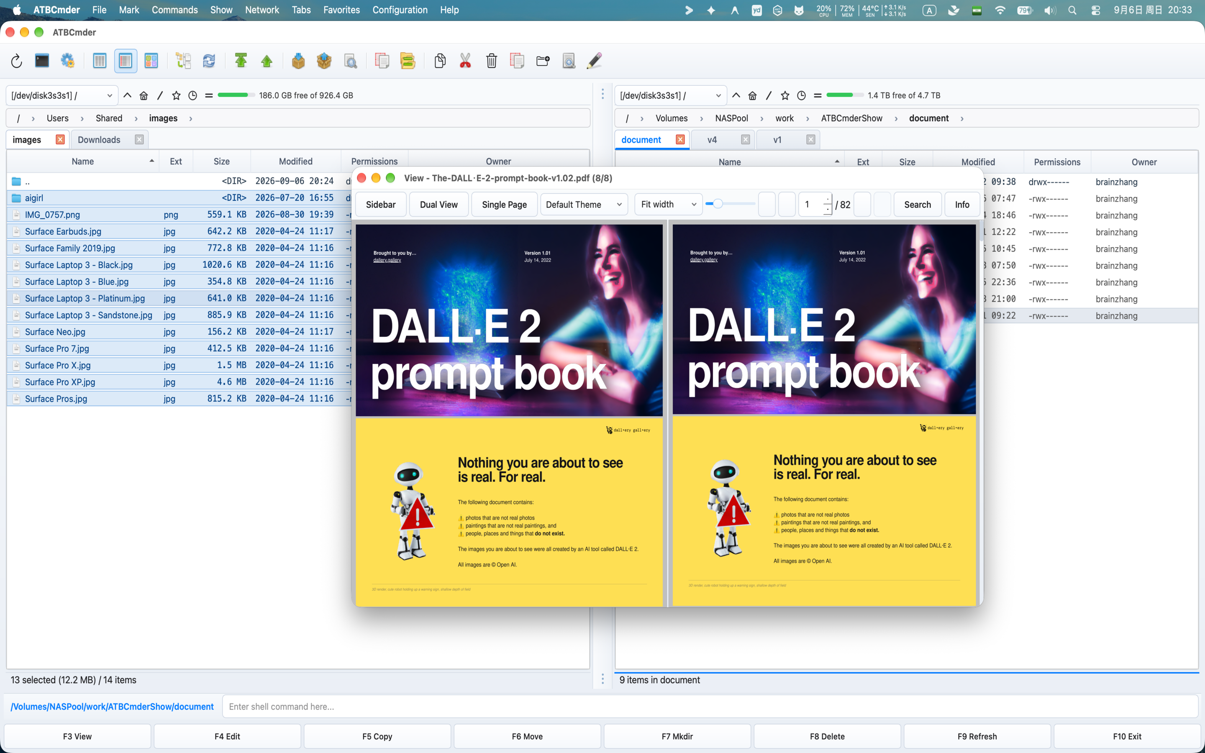The width and height of the screenshot is (1205, 753).
Task: Open Spotlight search in the macOS menu bar
Action: click(x=1072, y=10)
